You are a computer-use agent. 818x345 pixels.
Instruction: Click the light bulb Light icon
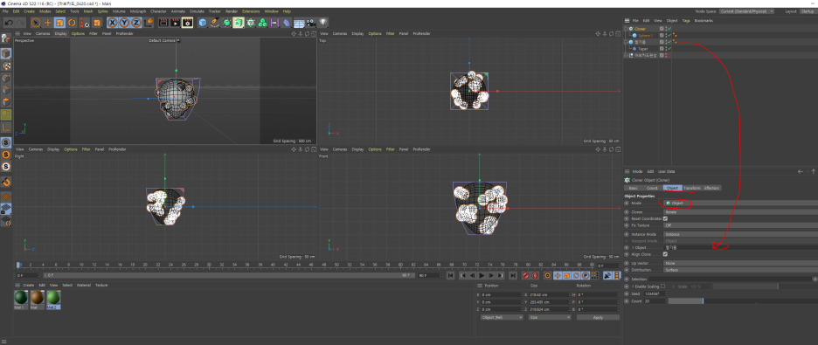[323, 23]
